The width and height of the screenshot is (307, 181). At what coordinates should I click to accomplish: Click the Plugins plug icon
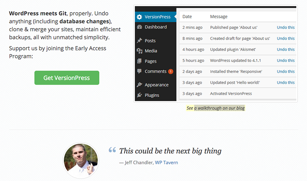coord(139,95)
